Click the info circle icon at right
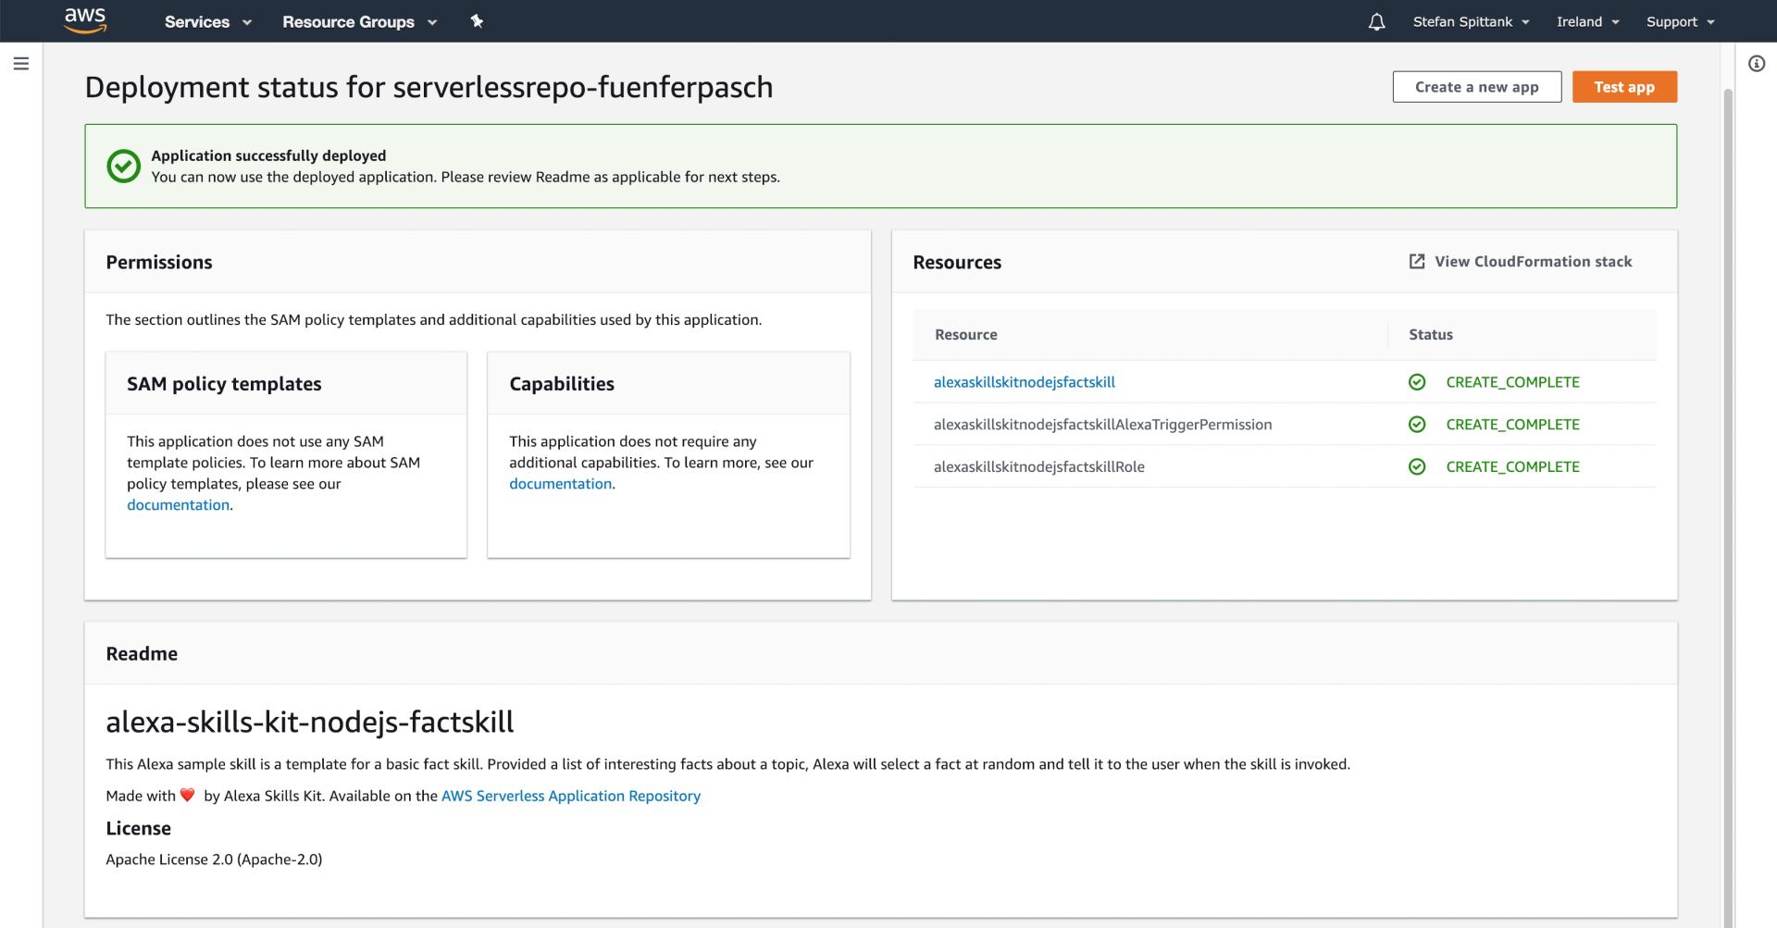 click(x=1756, y=64)
